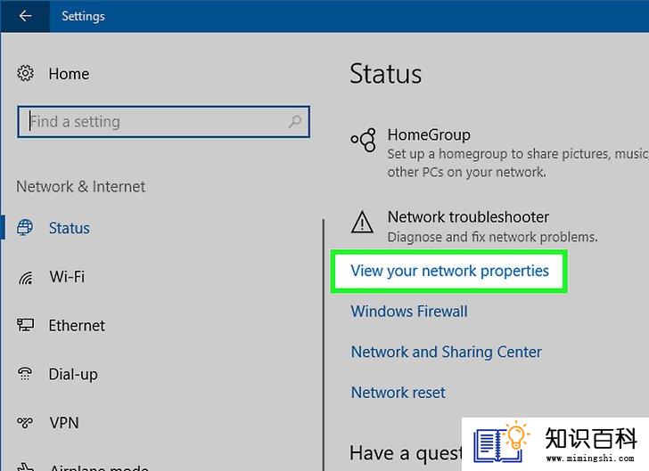This screenshot has height=471, width=649.
Task: Open the HomeGroup circles icon
Action: 364,140
